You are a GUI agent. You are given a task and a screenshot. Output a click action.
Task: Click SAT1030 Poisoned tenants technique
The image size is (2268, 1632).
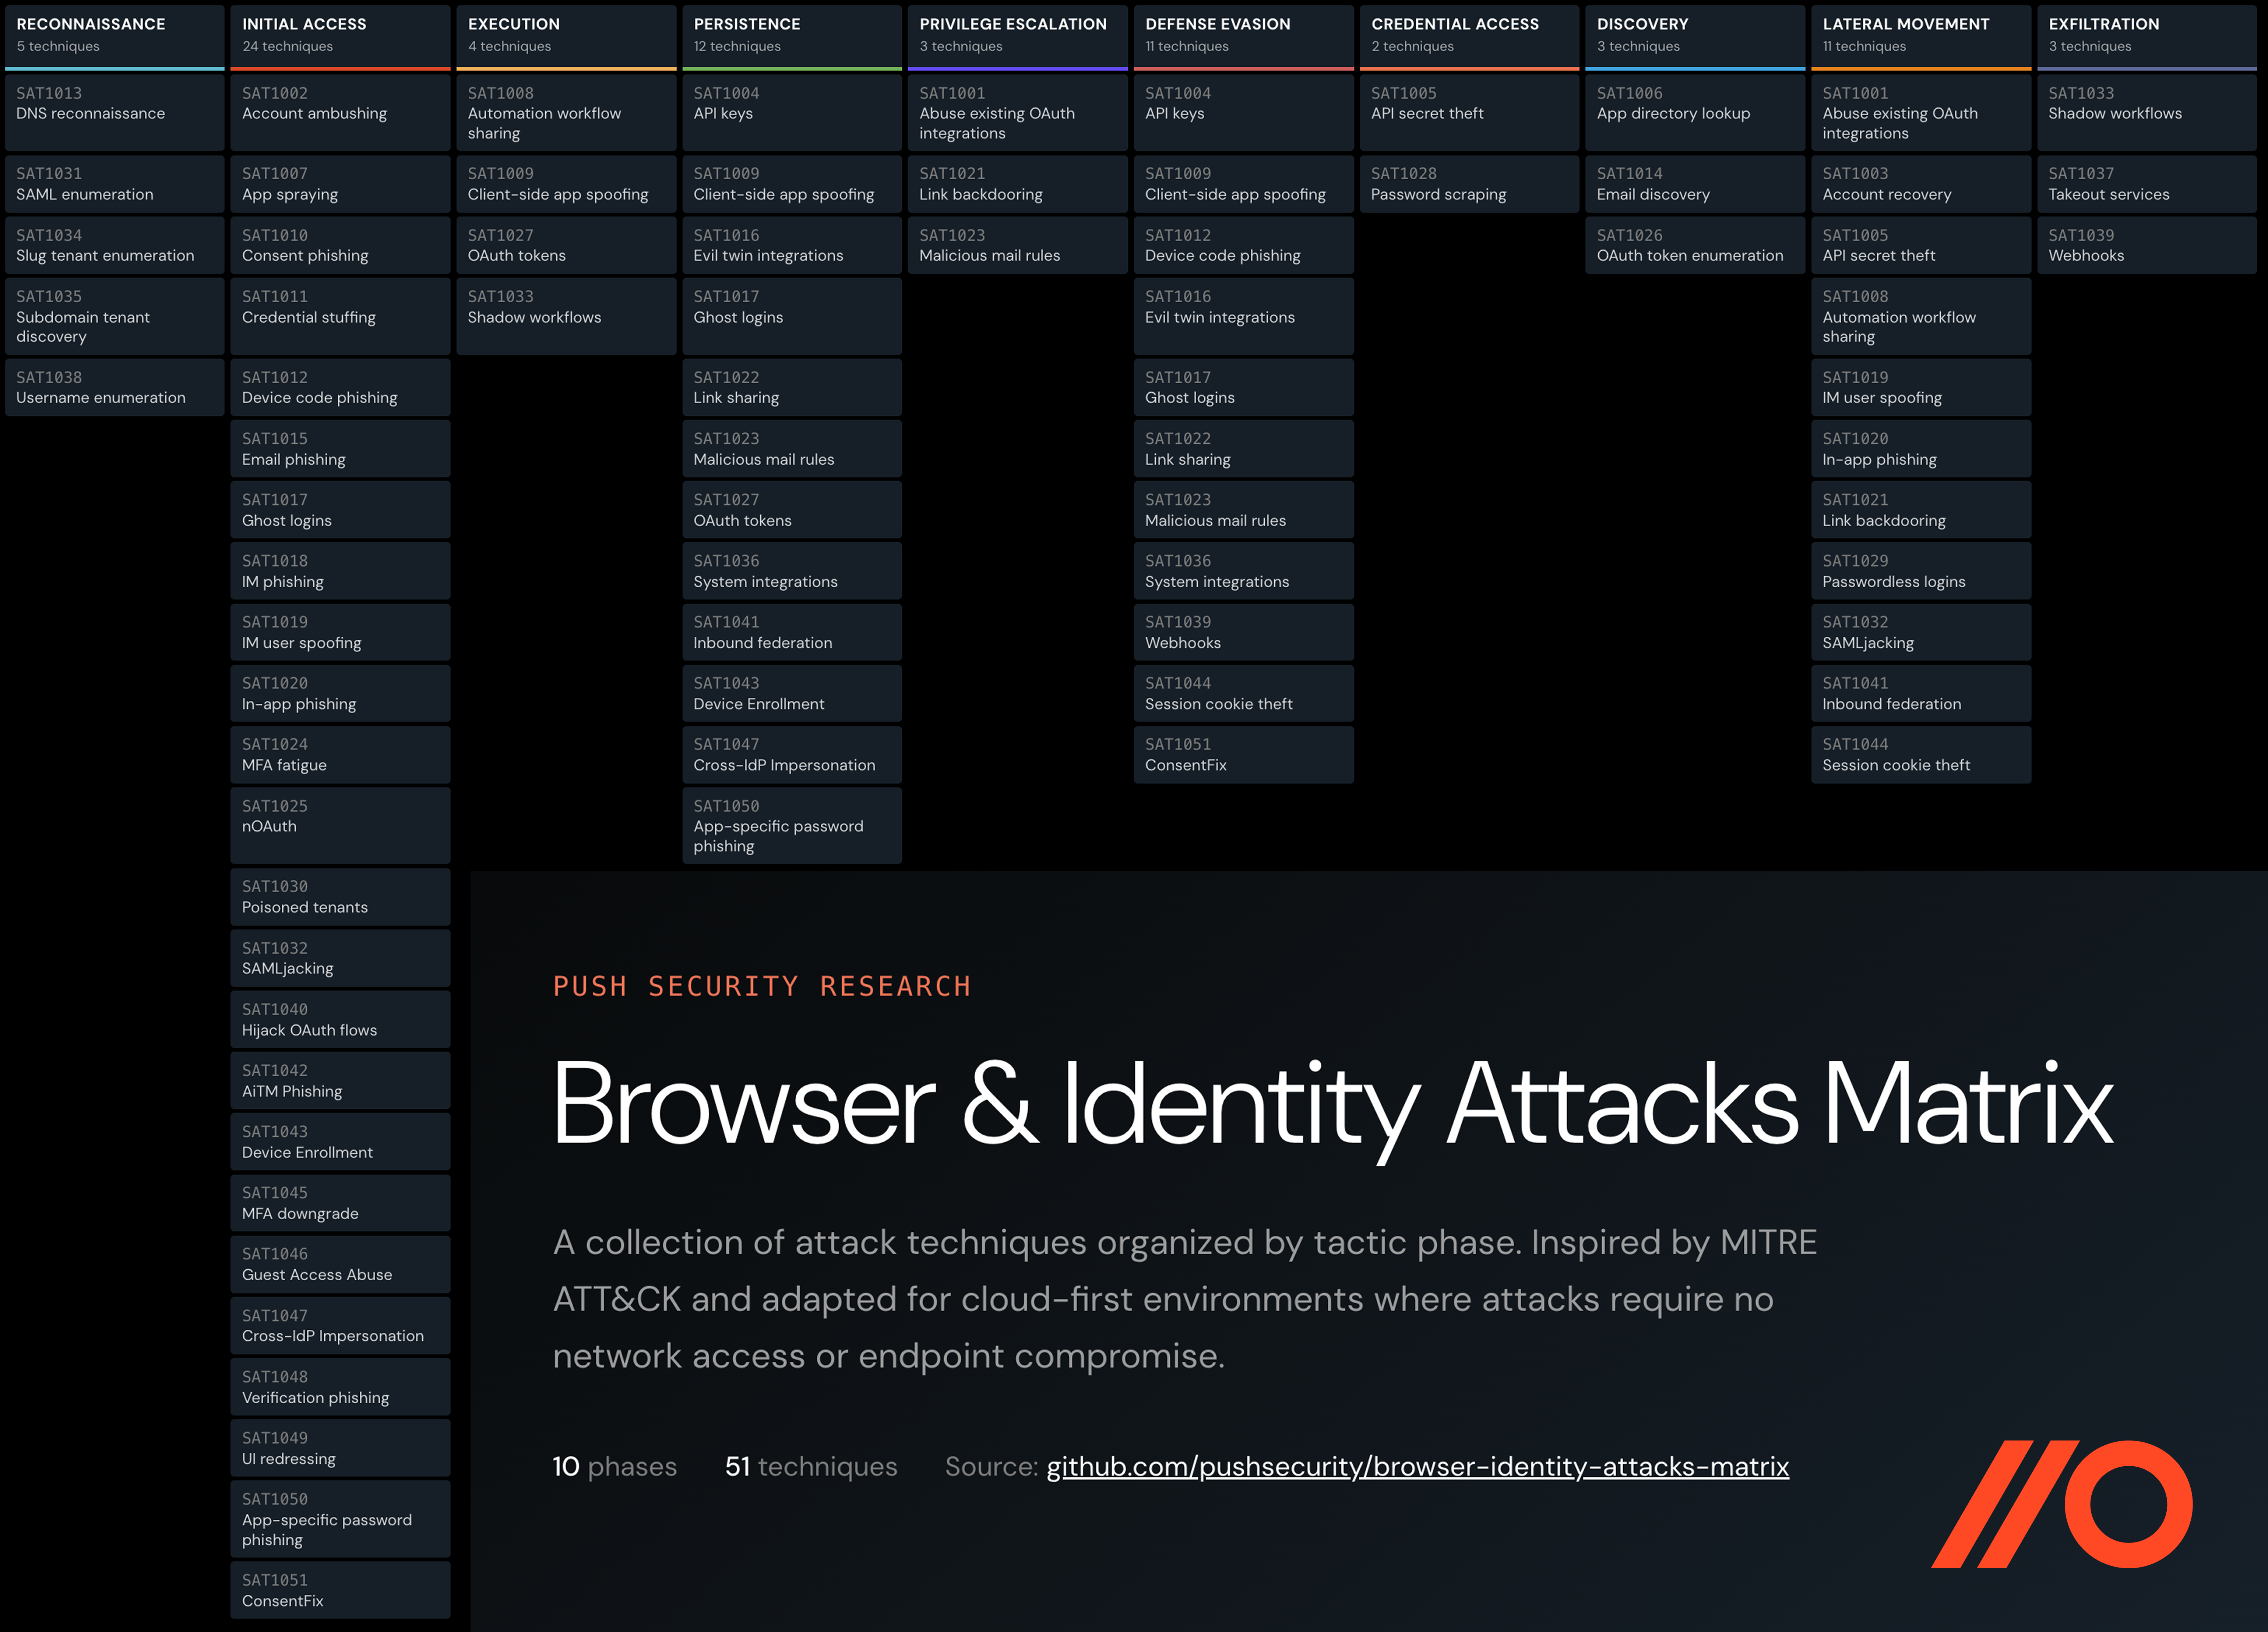(340, 897)
